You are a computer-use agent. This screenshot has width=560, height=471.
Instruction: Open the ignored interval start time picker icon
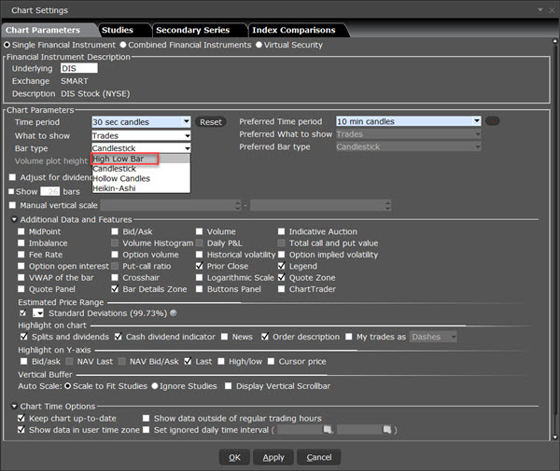(x=328, y=429)
